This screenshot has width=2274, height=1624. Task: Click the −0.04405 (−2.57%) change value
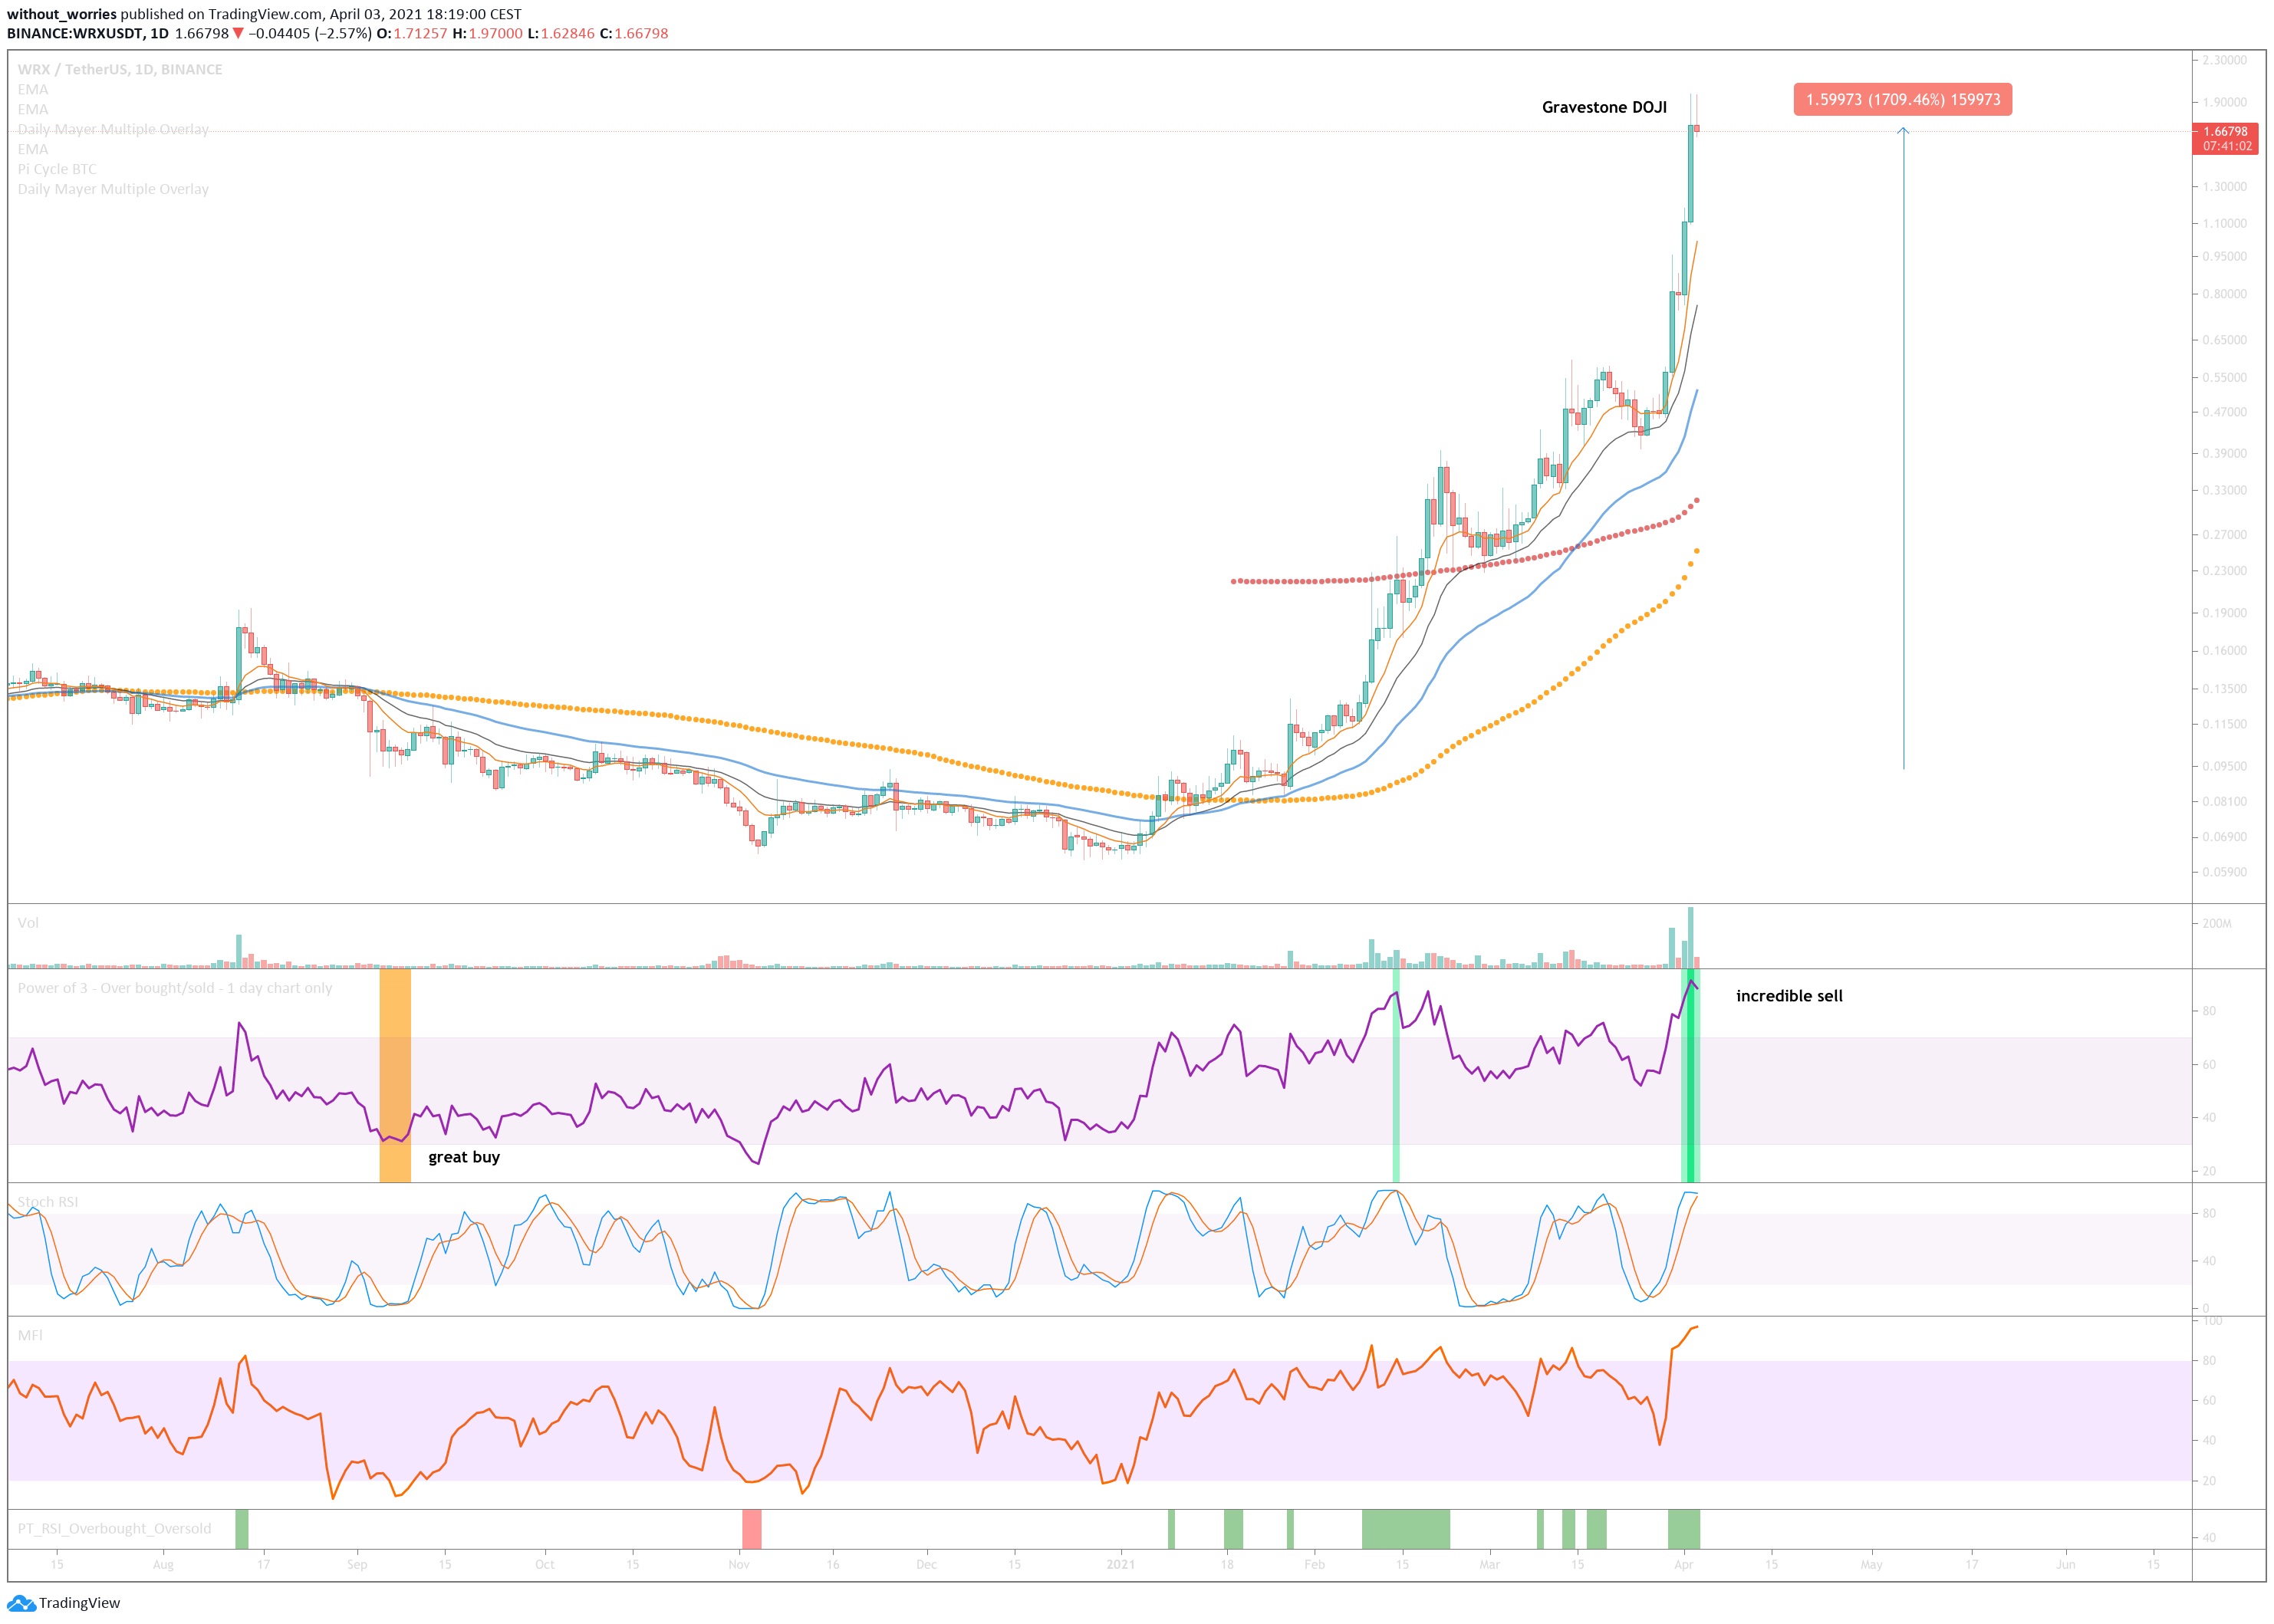pyautogui.click(x=310, y=33)
